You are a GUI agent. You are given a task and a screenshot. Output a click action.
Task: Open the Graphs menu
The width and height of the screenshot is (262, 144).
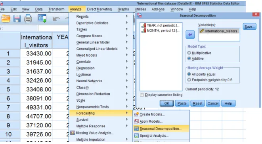(123, 9)
